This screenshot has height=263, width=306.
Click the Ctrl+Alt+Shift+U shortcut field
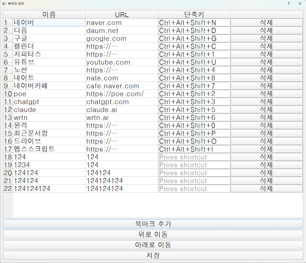194,62
